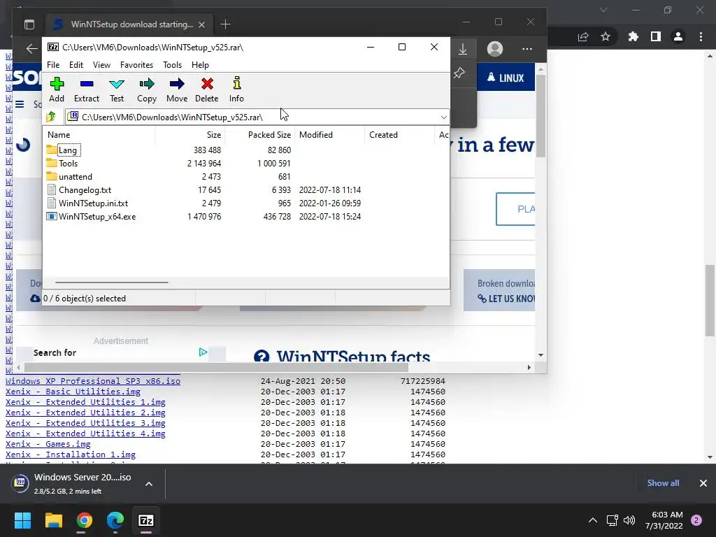Screen dimensions: 716x537
Task: Open Edge tab actions menu icon
Action: click(x=29, y=24)
